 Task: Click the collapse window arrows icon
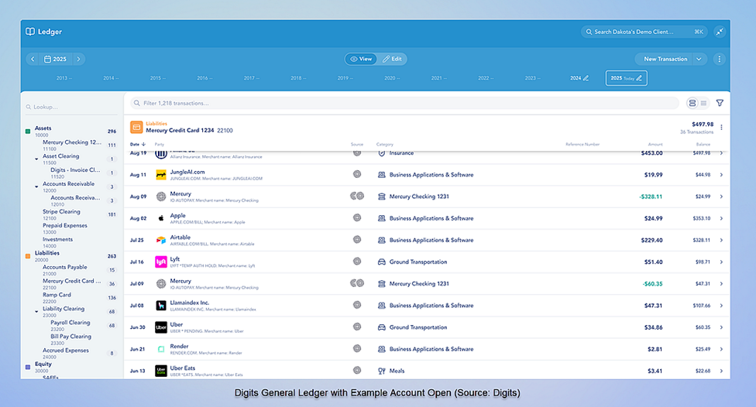coord(720,32)
